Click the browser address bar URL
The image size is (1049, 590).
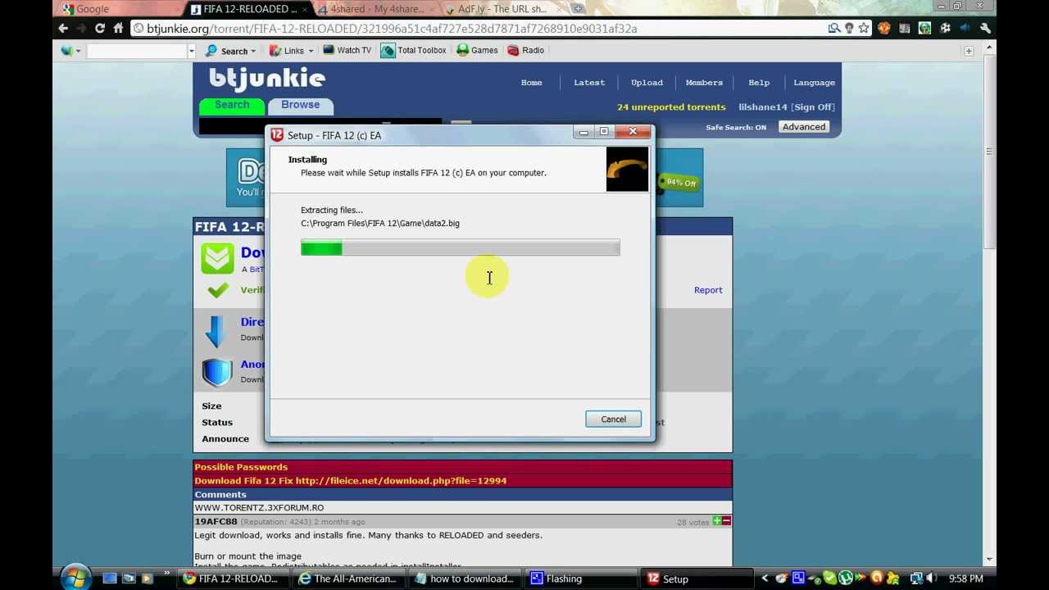392,29
